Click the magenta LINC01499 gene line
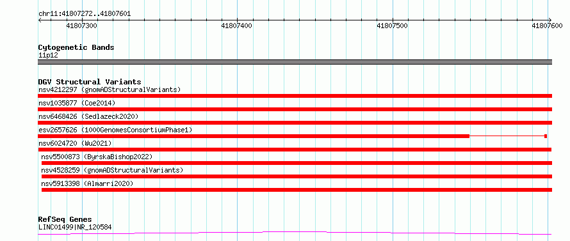Image resolution: width=570 pixels, height=241 pixels. 295,233
